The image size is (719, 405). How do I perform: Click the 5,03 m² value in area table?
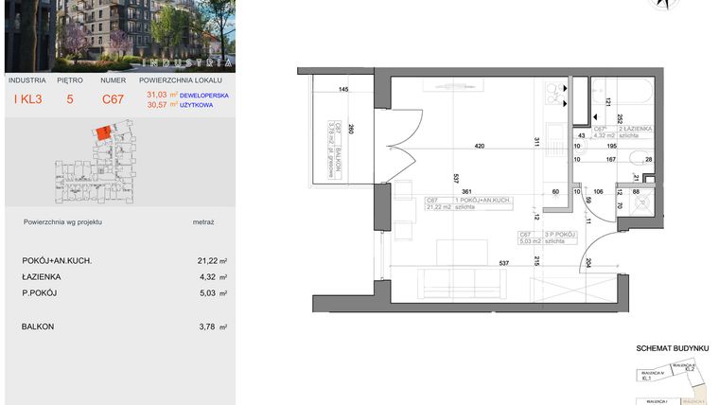[x=213, y=293]
